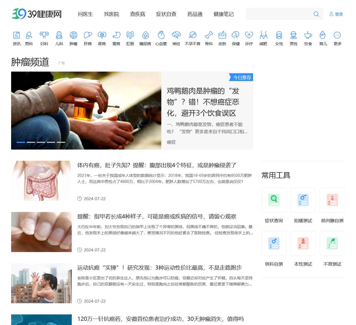The width and height of the screenshot is (356, 325).
Task: Launch the 前列腺自测 self-test tool
Action: point(332,200)
